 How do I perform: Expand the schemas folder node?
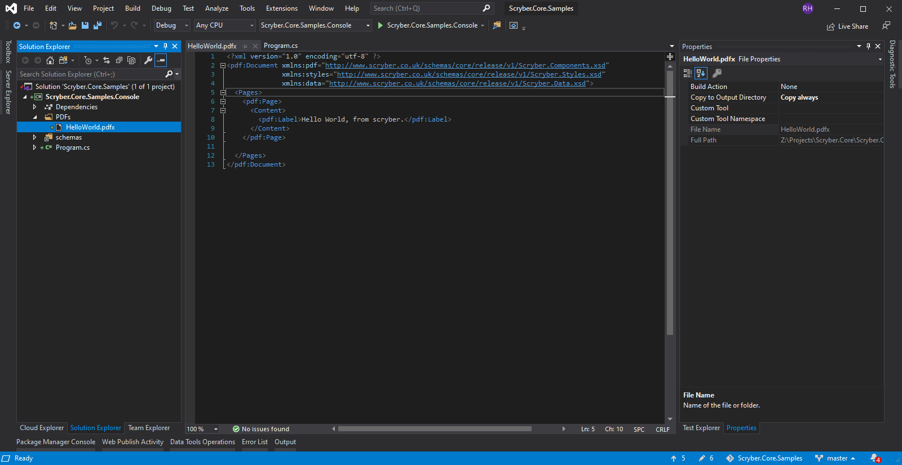pyautogui.click(x=34, y=137)
